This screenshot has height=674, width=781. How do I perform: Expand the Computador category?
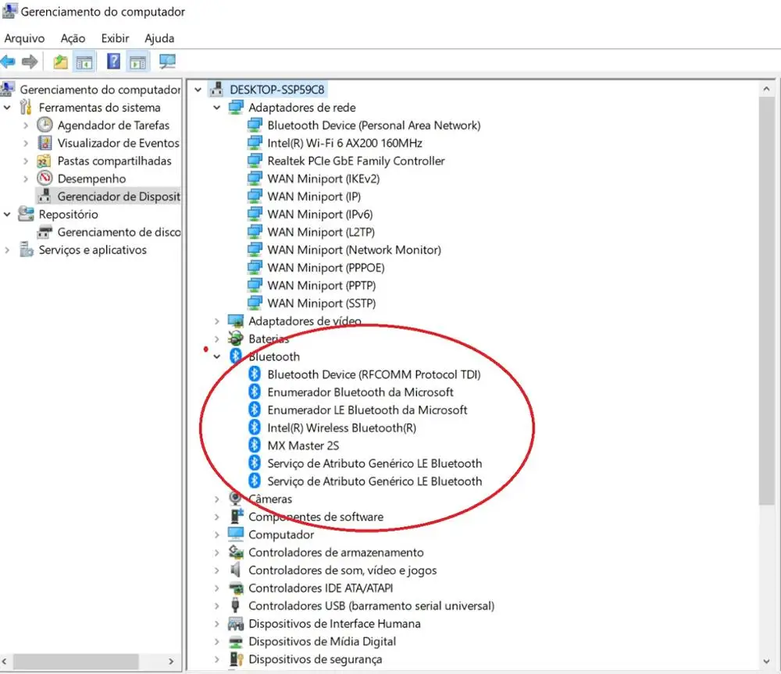[216, 534]
